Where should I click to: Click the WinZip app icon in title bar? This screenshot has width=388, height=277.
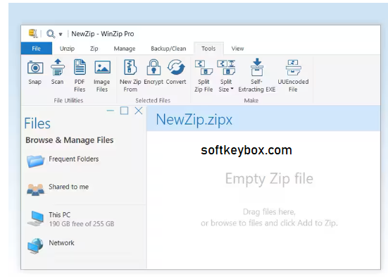33,33
